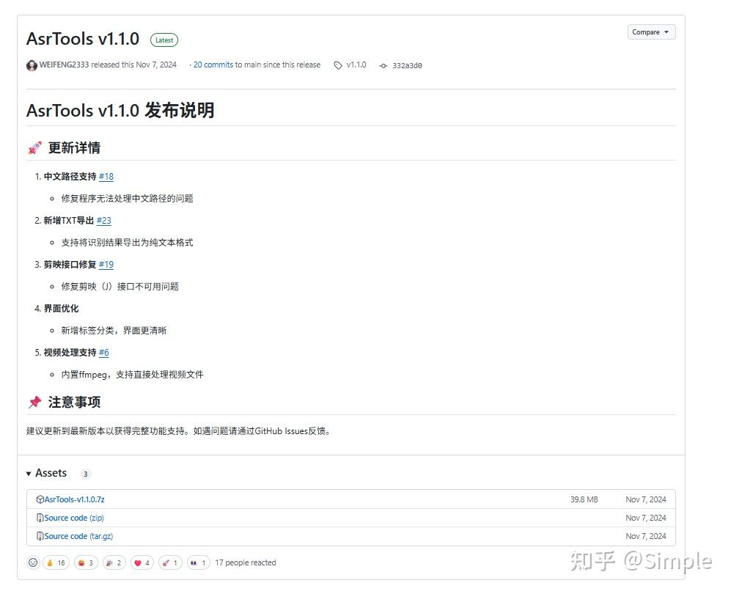The width and height of the screenshot is (731, 594).
Task: Click the rocket reaction icon
Action: 169,562
